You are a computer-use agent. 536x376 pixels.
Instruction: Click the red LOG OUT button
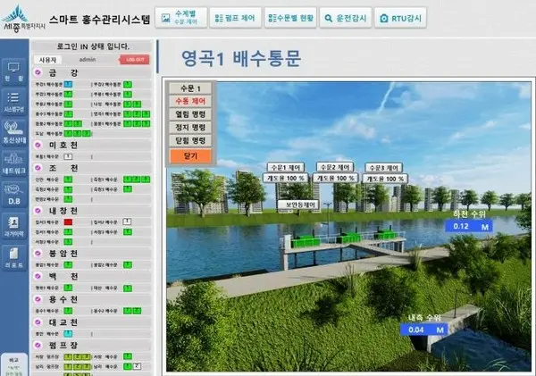click(x=136, y=59)
